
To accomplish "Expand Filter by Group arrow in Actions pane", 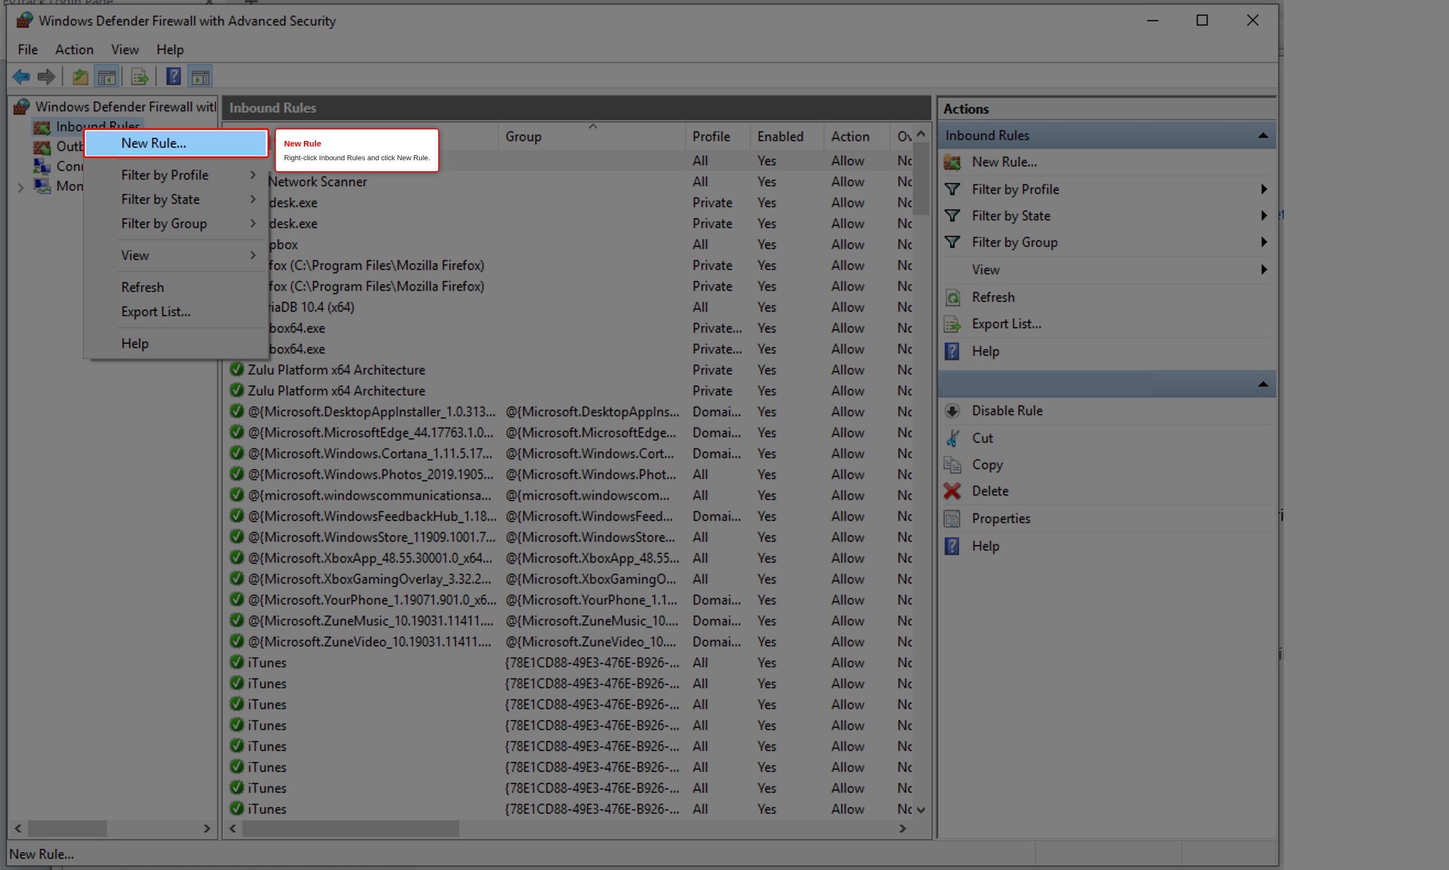I will (1264, 242).
